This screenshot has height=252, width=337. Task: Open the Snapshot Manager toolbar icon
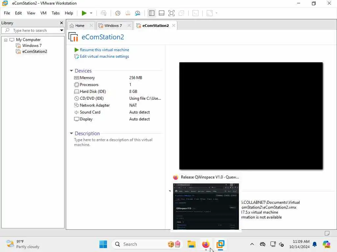click(x=138, y=13)
